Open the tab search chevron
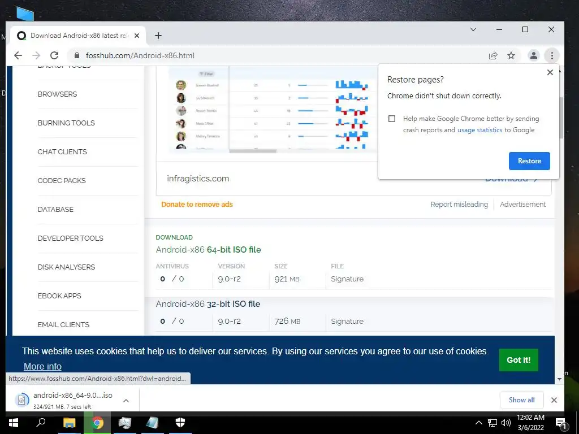Screen dimensions: 579x434 click(473, 29)
